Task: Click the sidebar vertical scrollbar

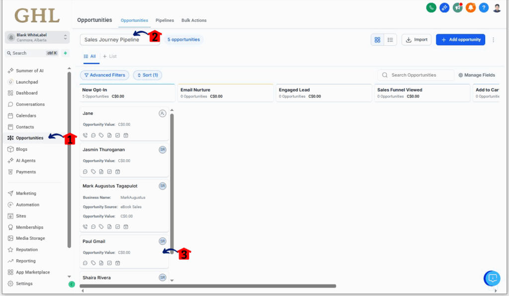Action: click(69, 159)
